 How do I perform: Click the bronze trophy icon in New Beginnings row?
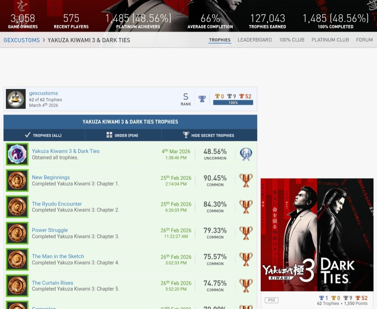click(246, 180)
